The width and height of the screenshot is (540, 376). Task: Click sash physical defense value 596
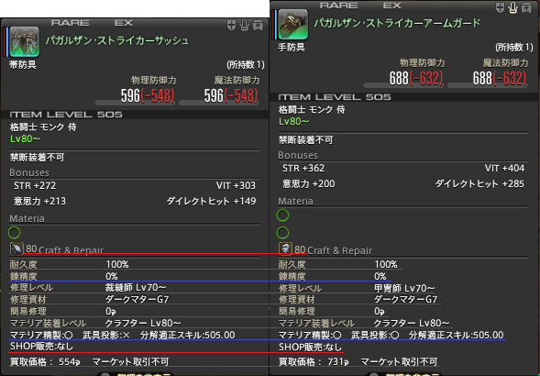click(130, 95)
